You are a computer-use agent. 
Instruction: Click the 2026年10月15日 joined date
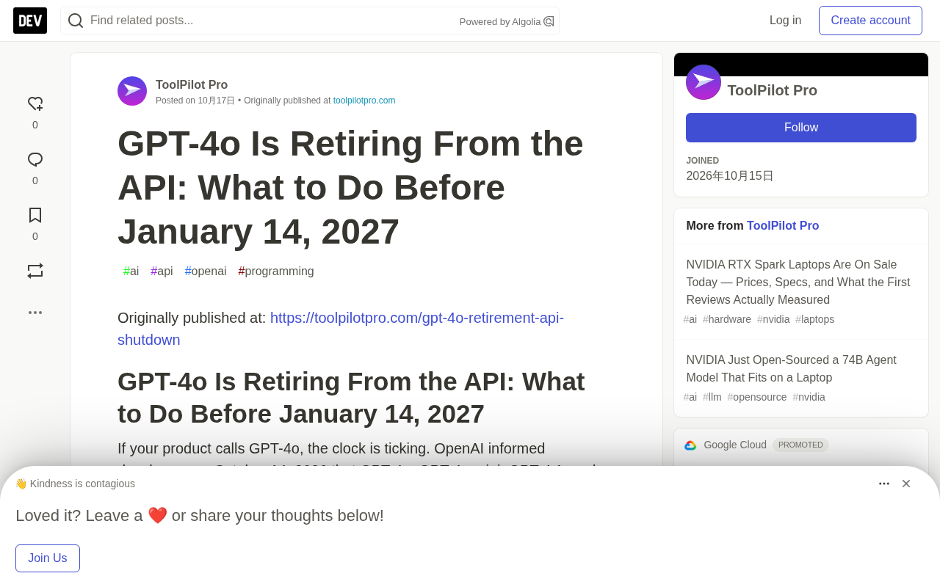pos(730,176)
